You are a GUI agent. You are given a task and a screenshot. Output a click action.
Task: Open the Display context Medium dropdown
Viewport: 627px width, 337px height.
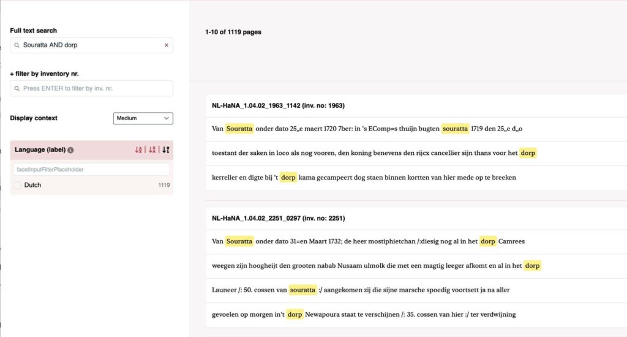click(x=143, y=118)
